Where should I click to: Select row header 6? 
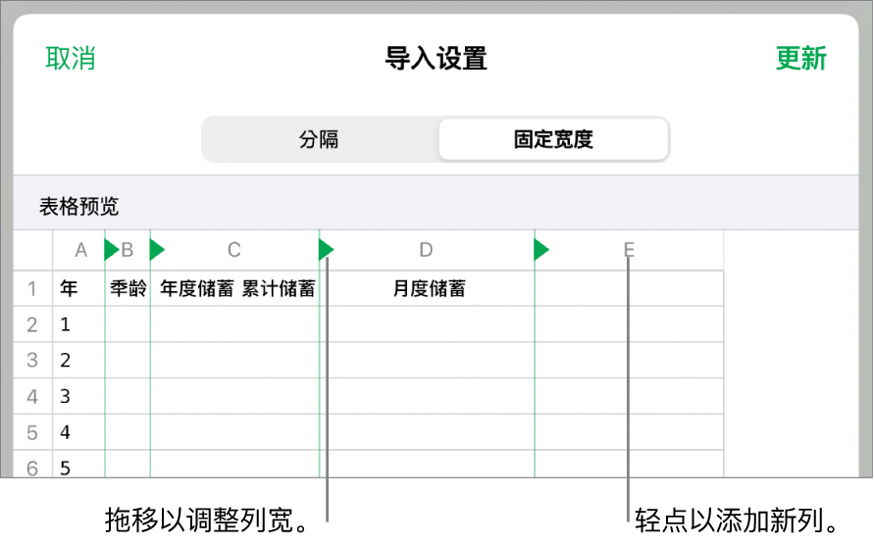click(32, 465)
